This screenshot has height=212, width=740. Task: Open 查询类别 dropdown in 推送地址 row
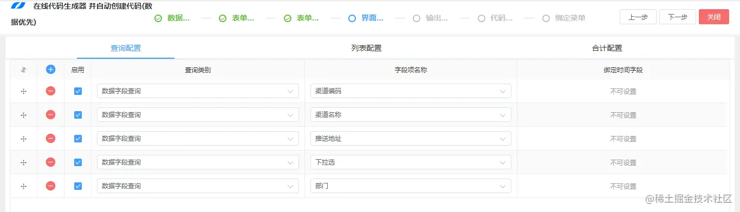point(198,139)
